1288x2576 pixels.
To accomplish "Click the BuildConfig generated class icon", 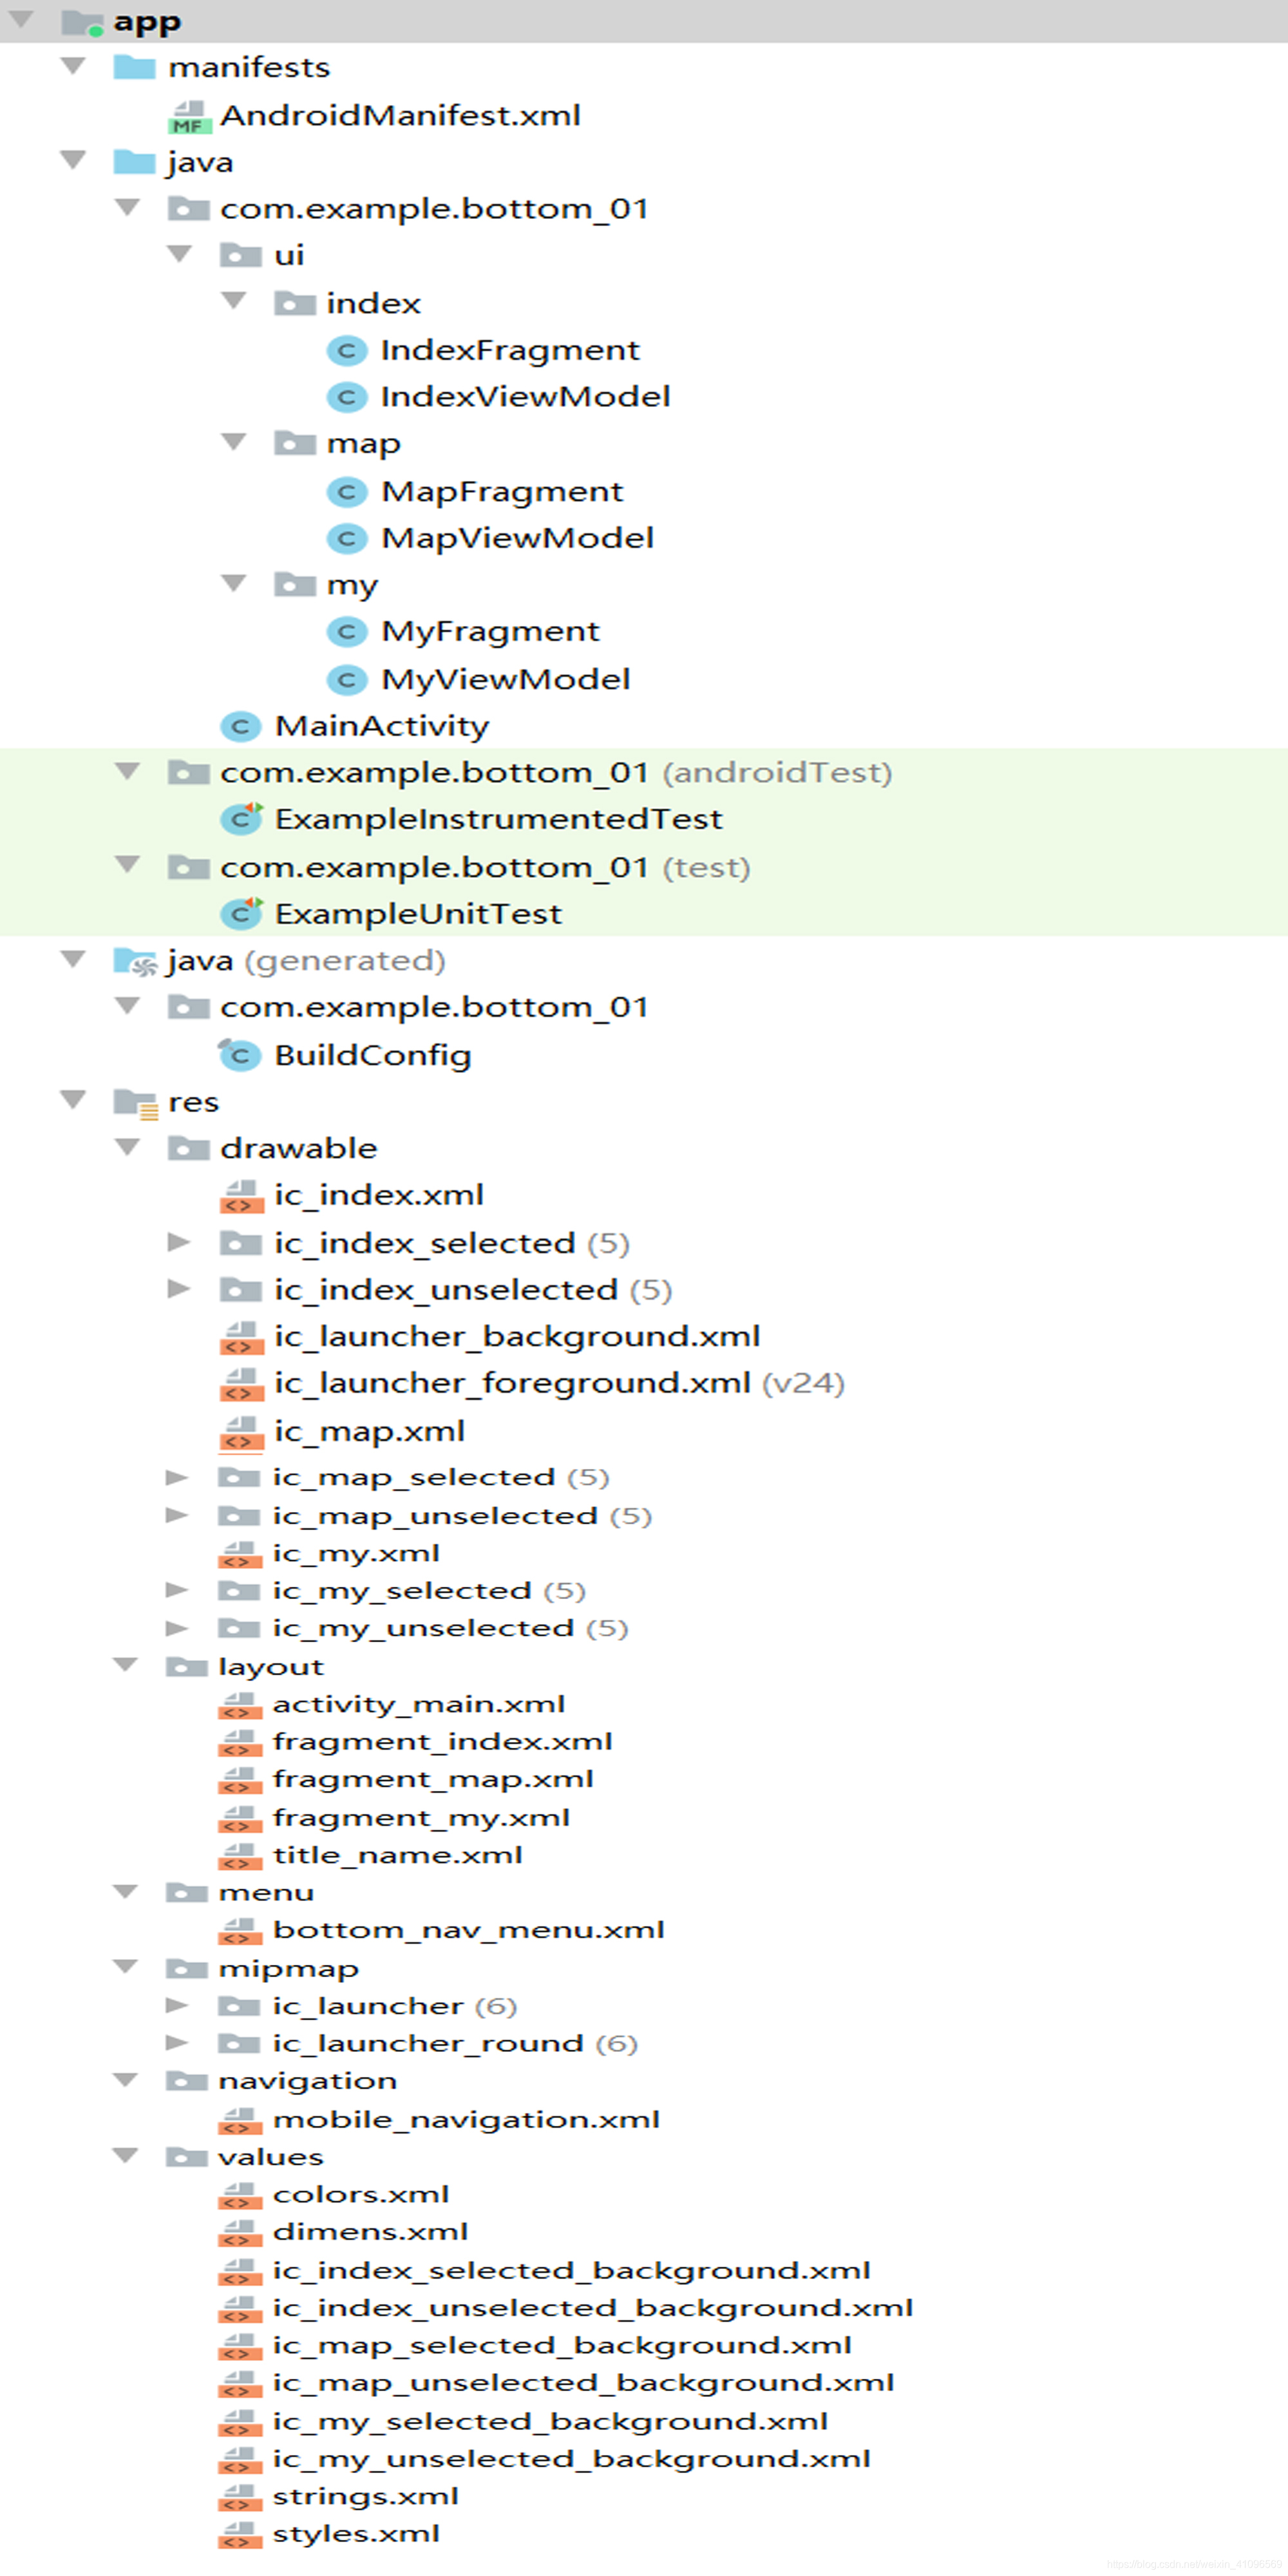I will coord(240,1054).
